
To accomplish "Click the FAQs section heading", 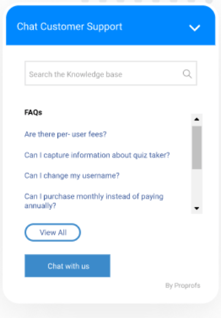I will tap(33, 113).
